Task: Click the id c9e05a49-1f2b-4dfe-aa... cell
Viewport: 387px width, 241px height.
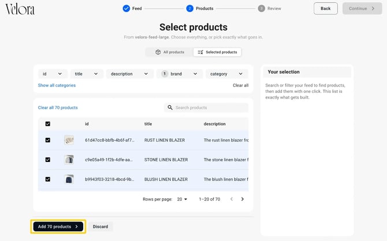Action: [109, 160]
